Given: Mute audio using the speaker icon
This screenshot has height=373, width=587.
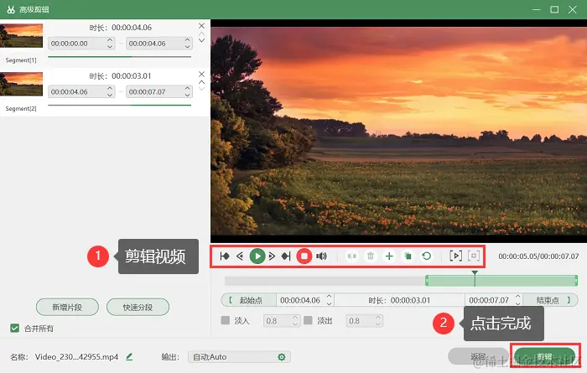Looking at the screenshot, I should 321,256.
